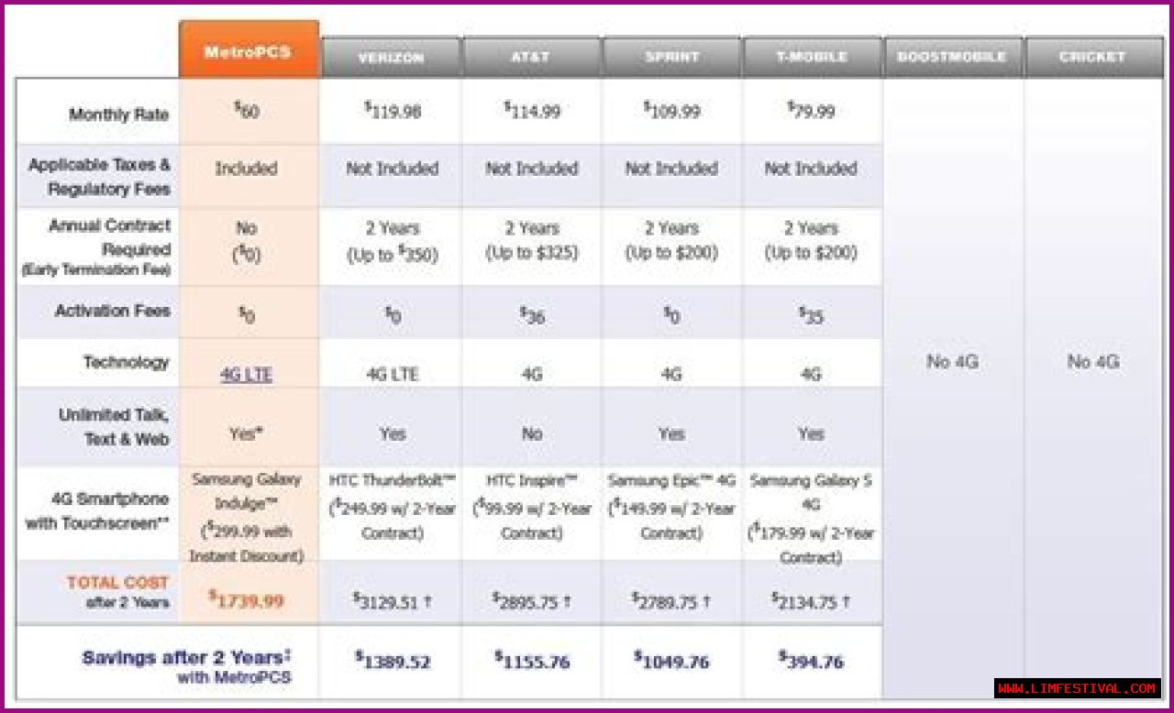Select the Sprint column header
The height and width of the screenshot is (713, 1174).
(x=671, y=58)
